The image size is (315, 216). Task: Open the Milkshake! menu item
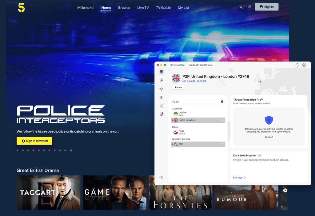tap(86, 8)
